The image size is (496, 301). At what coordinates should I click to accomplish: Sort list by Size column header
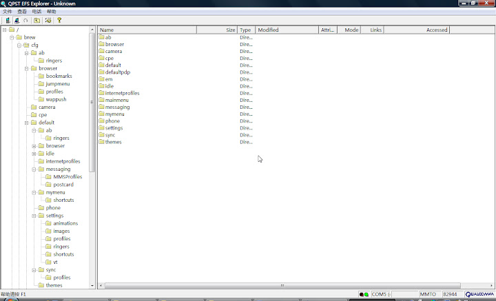(x=217, y=30)
